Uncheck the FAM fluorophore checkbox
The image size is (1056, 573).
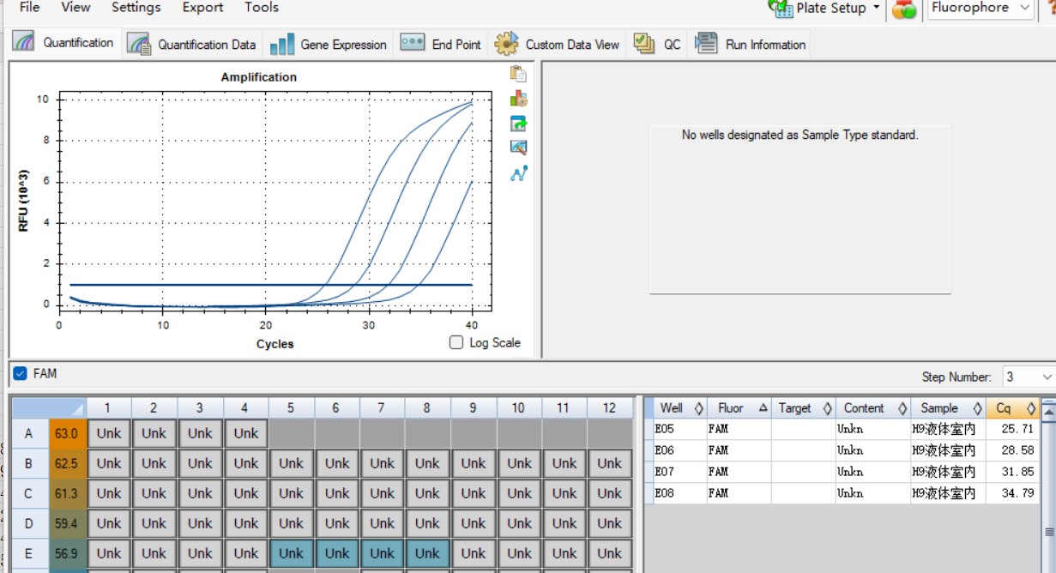click(21, 373)
